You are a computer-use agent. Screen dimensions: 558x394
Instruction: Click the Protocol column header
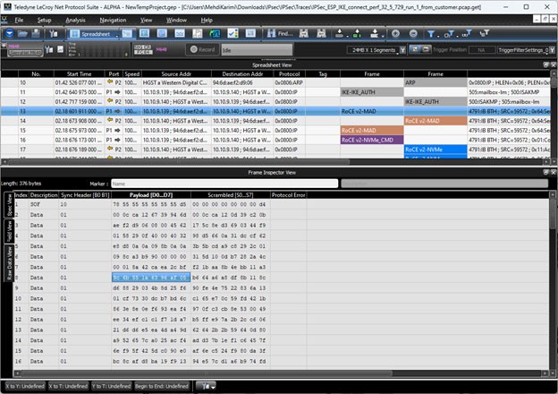click(x=289, y=73)
